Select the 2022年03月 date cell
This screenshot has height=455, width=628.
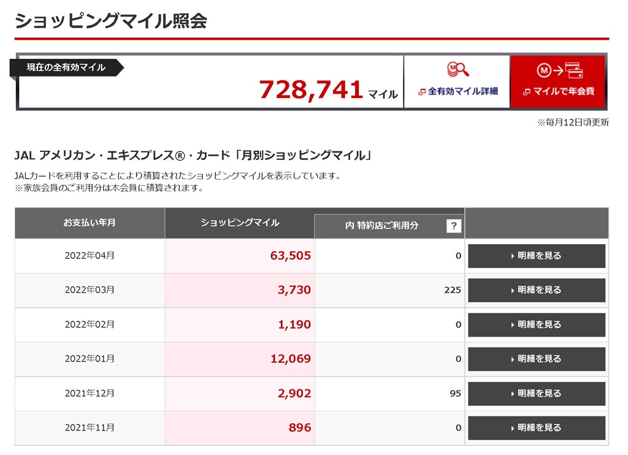90,289
